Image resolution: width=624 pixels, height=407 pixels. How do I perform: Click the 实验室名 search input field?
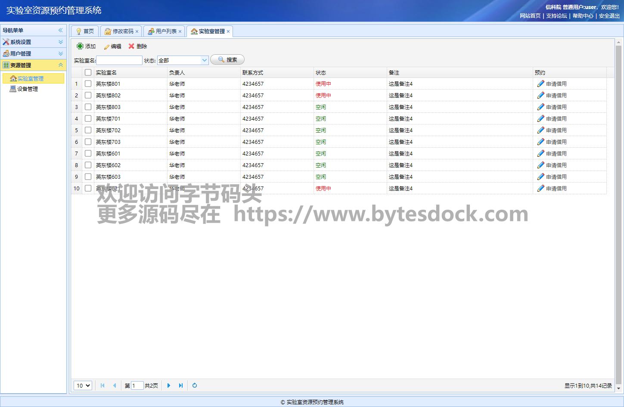click(119, 60)
